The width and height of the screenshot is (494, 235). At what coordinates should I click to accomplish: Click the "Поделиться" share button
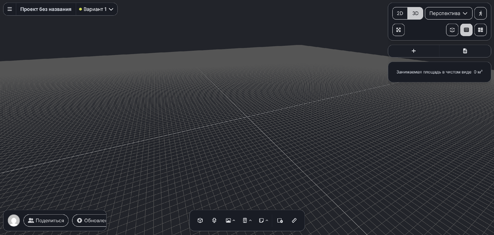click(x=46, y=221)
